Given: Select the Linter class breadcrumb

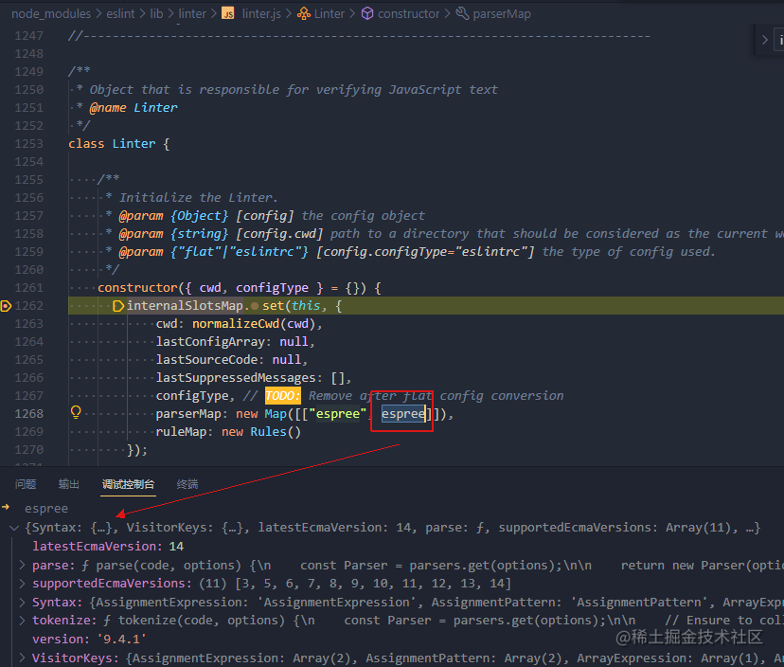Looking at the screenshot, I should coord(330,14).
